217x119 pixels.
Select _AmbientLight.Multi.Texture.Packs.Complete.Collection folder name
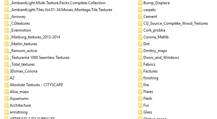(57, 3)
